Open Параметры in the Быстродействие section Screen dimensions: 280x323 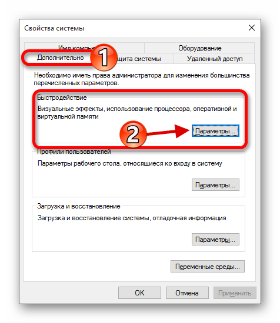coord(215,131)
